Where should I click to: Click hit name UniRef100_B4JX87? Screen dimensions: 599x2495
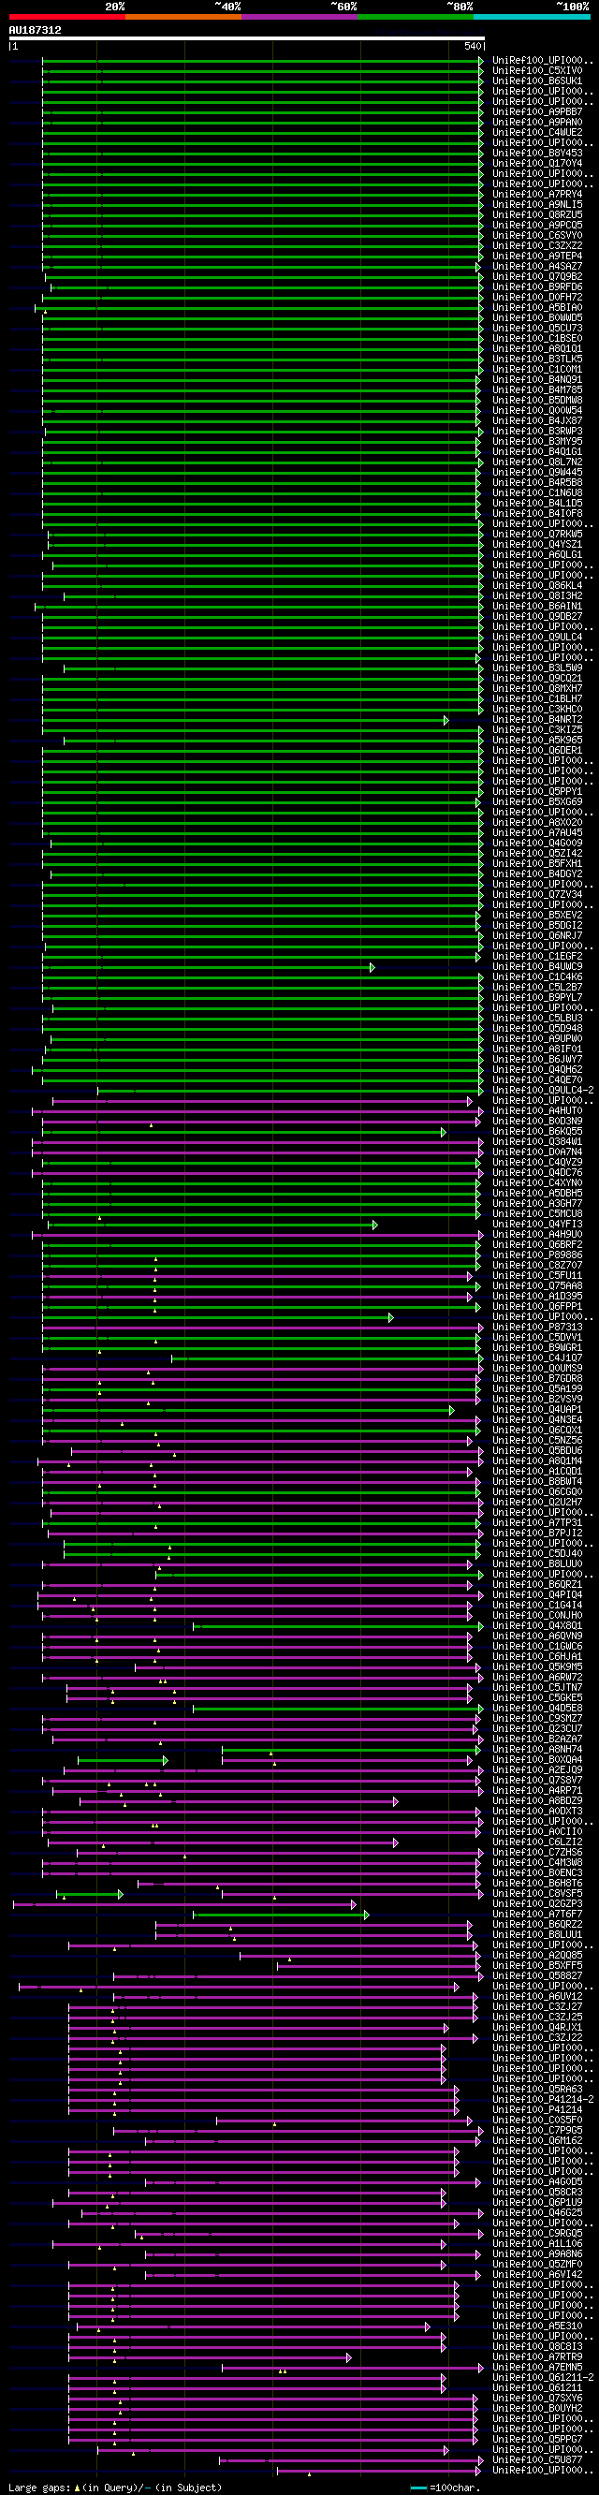tap(537, 421)
